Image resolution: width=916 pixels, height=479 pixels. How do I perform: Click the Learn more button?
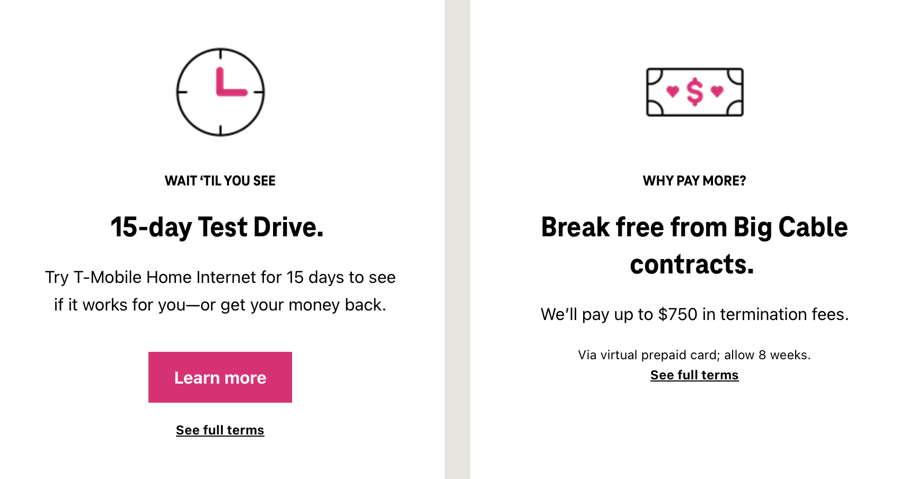point(220,377)
